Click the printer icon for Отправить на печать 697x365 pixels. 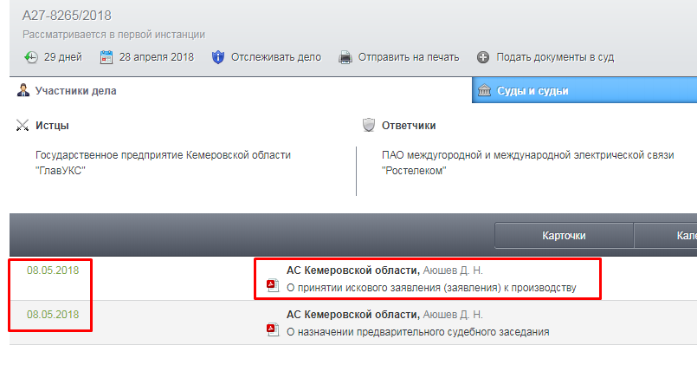345,57
